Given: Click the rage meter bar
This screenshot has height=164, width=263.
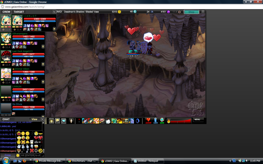Looking at the screenshot, I should (x=181, y=121).
